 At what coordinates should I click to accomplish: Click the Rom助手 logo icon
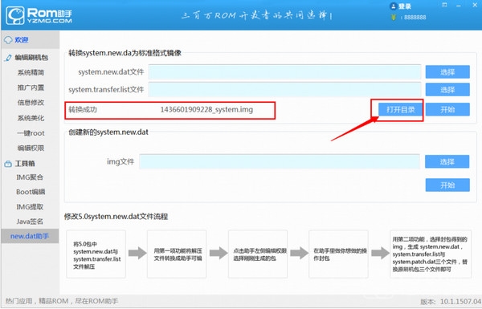[x=15, y=15]
